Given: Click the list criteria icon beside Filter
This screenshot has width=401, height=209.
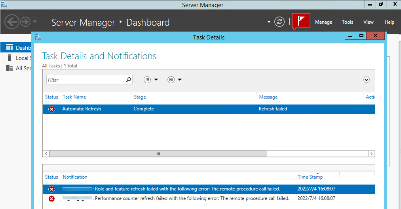Looking at the screenshot, I should click(x=147, y=80).
